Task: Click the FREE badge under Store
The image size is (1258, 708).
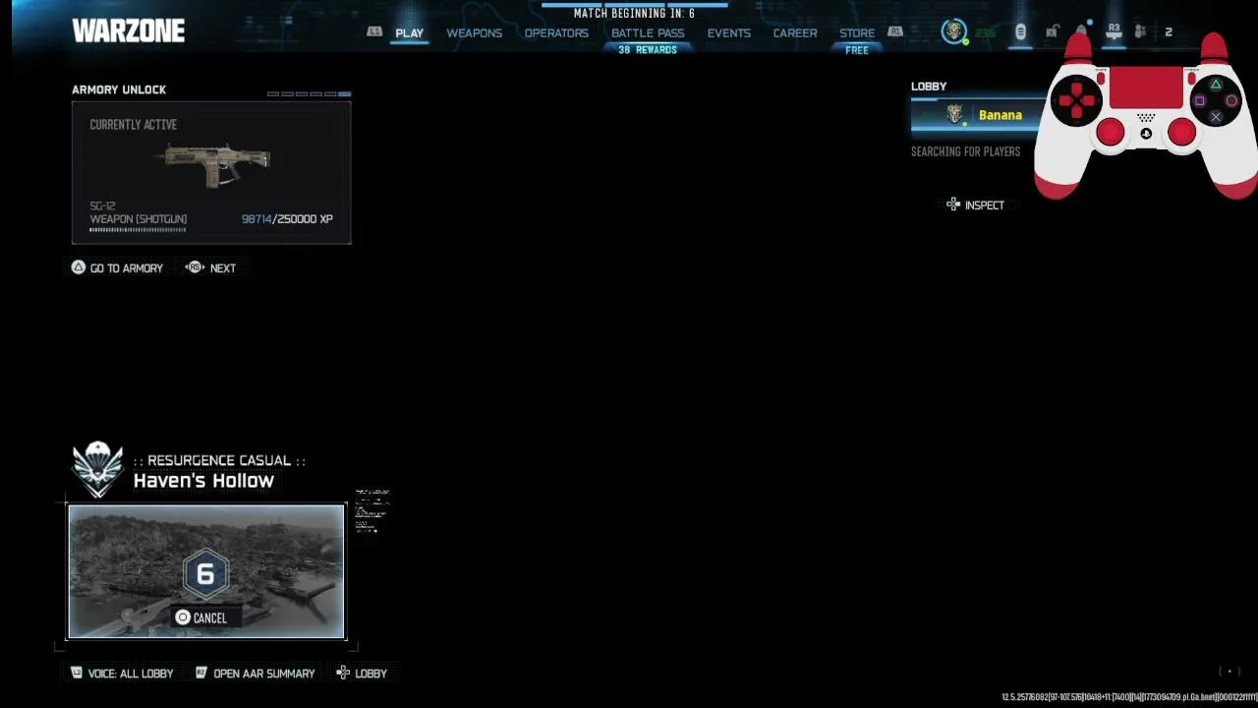Action: [857, 50]
